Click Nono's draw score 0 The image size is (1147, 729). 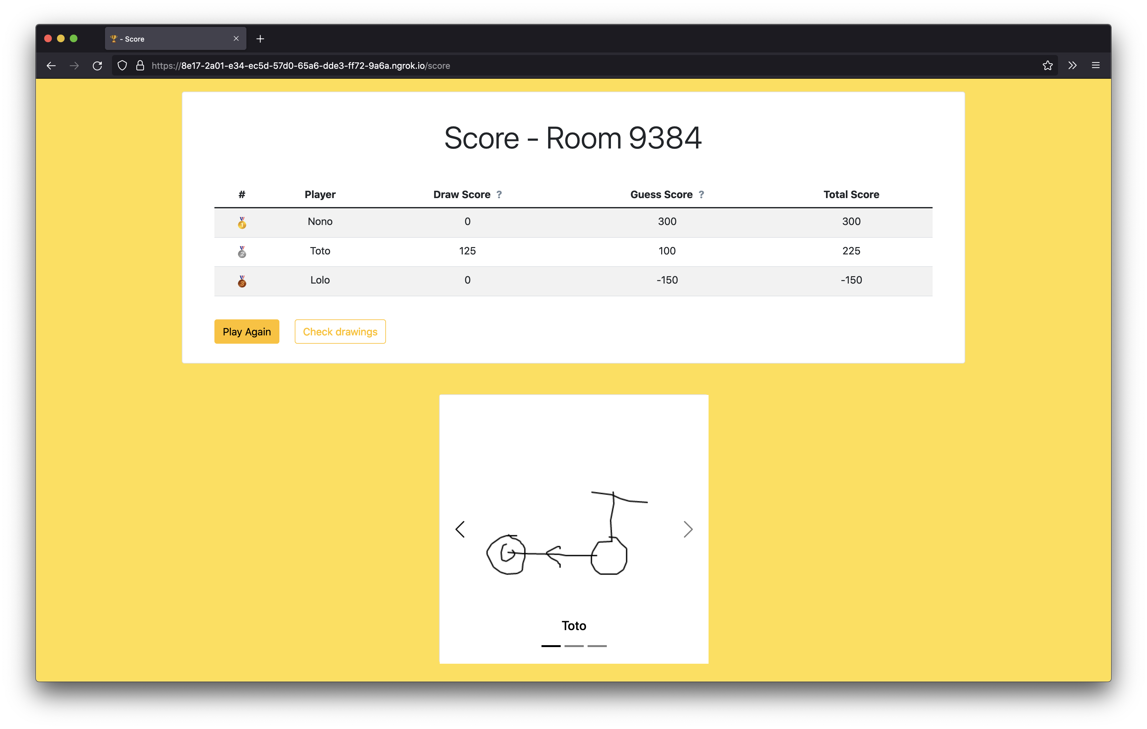pyautogui.click(x=467, y=221)
